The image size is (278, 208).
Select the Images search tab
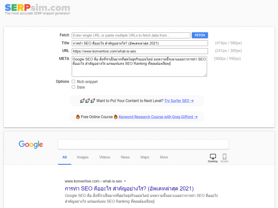pyautogui.click(x=82, y=157)
